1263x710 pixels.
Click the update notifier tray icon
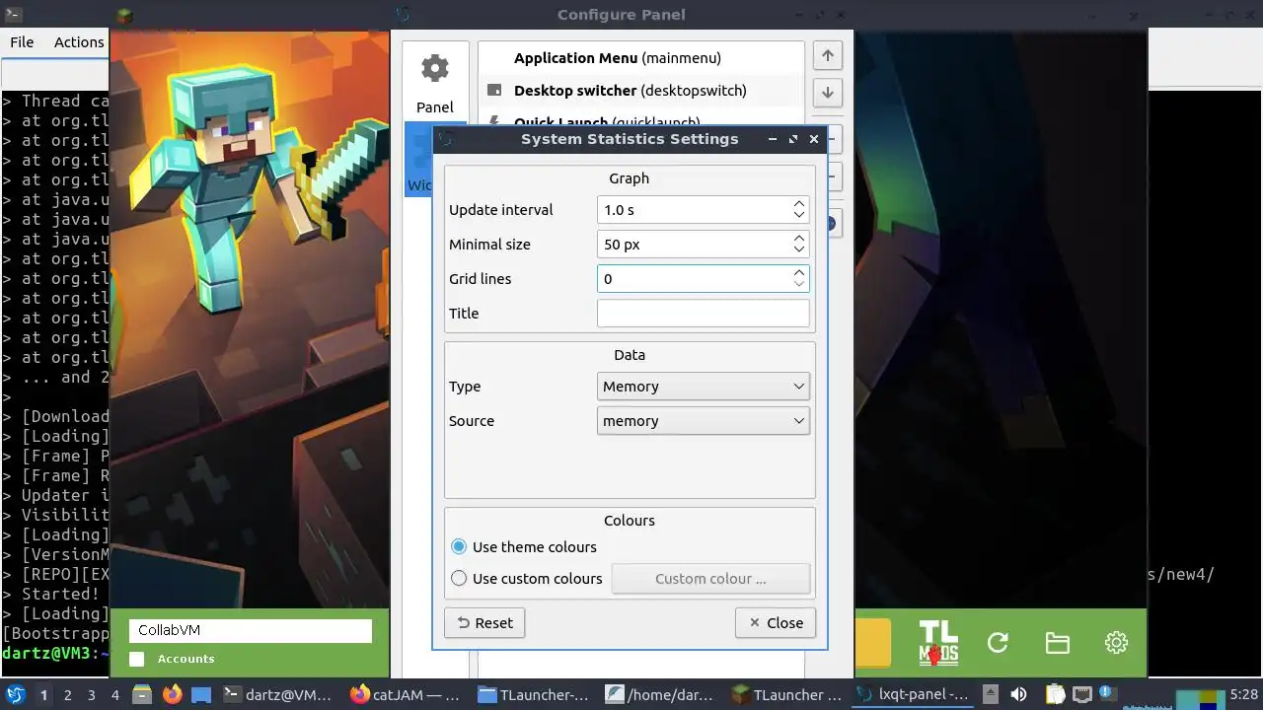click(1106, 692)
